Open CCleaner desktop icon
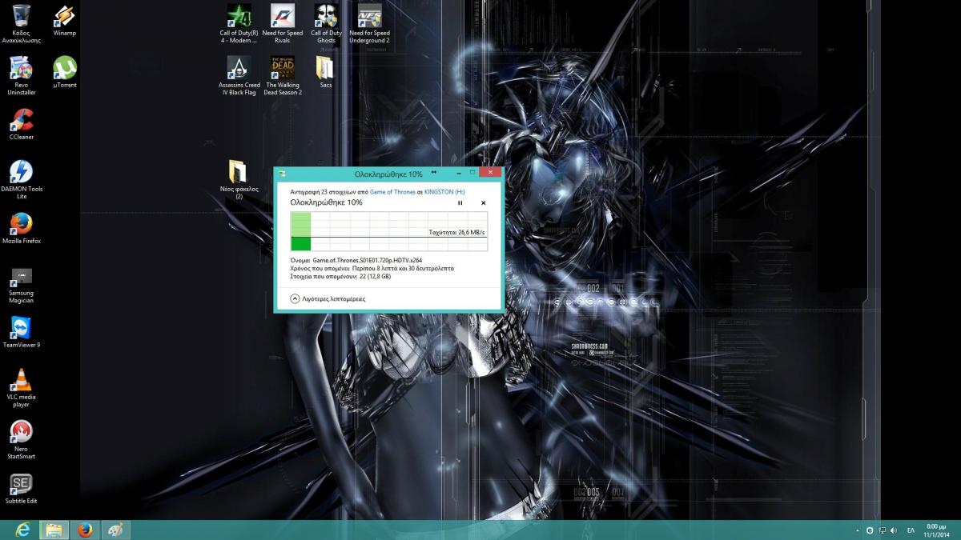961x540 pixels. [x=22, y=124]
